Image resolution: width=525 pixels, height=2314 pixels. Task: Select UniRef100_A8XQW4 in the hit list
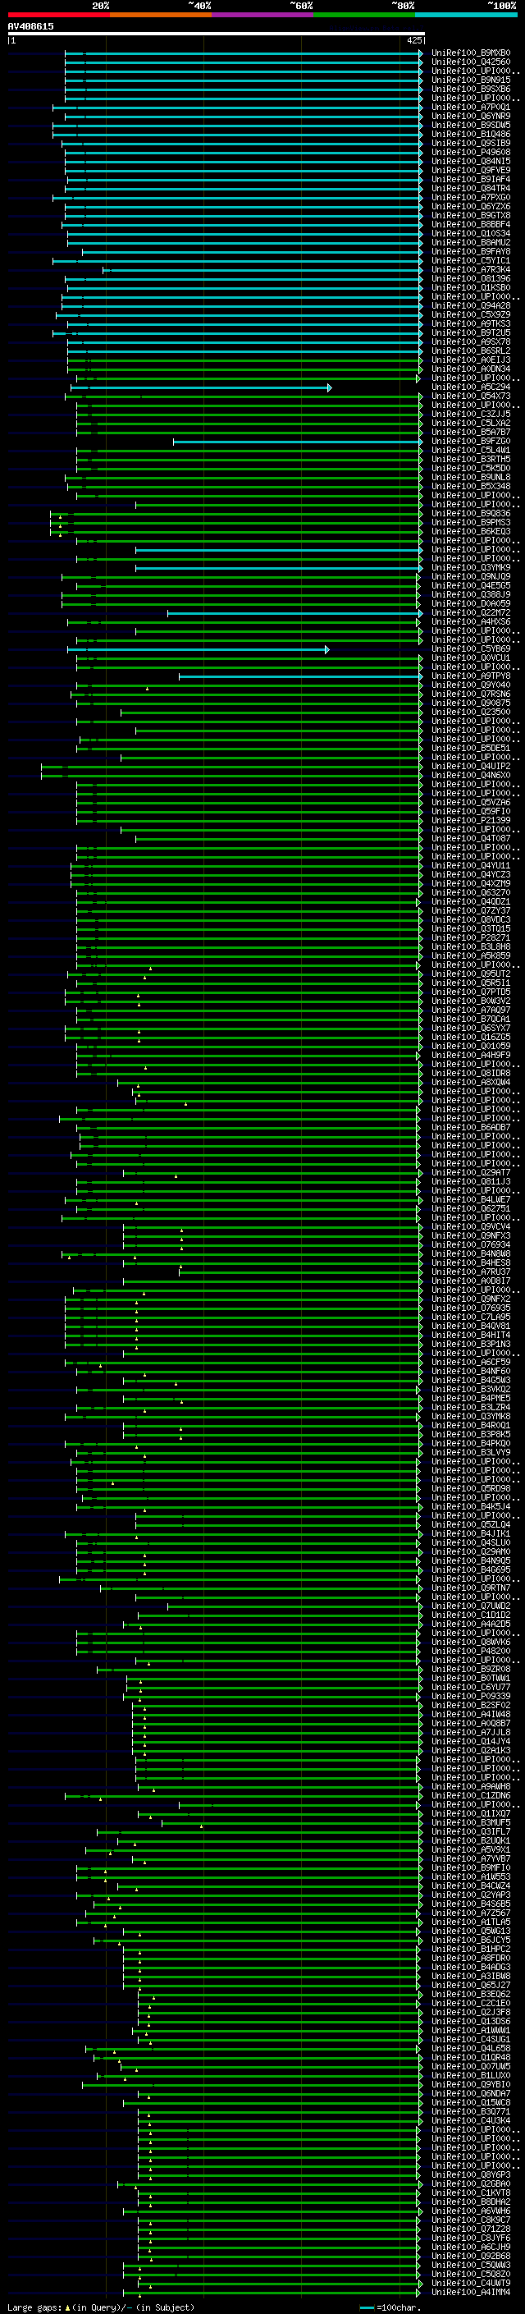point(471,1084)
